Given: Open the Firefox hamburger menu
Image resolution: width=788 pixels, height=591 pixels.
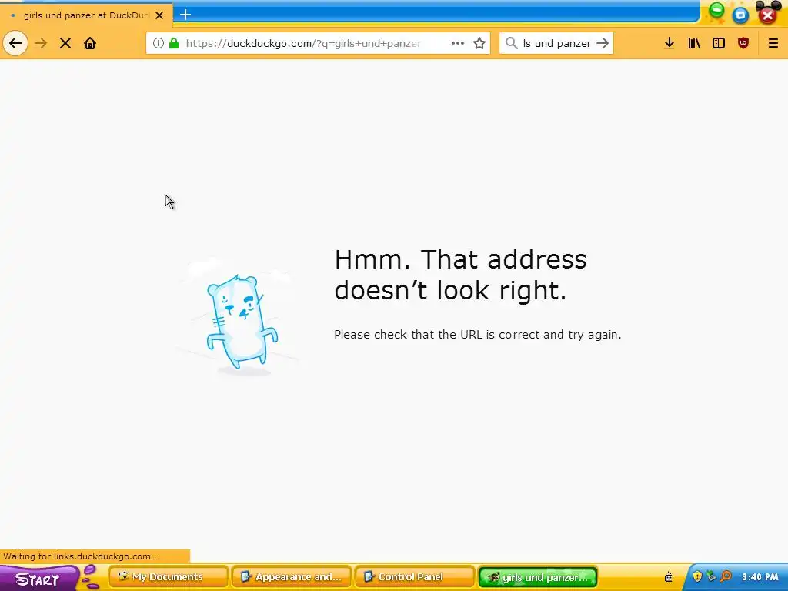Looking at the screenshot, I should click(x=773, y=43).
